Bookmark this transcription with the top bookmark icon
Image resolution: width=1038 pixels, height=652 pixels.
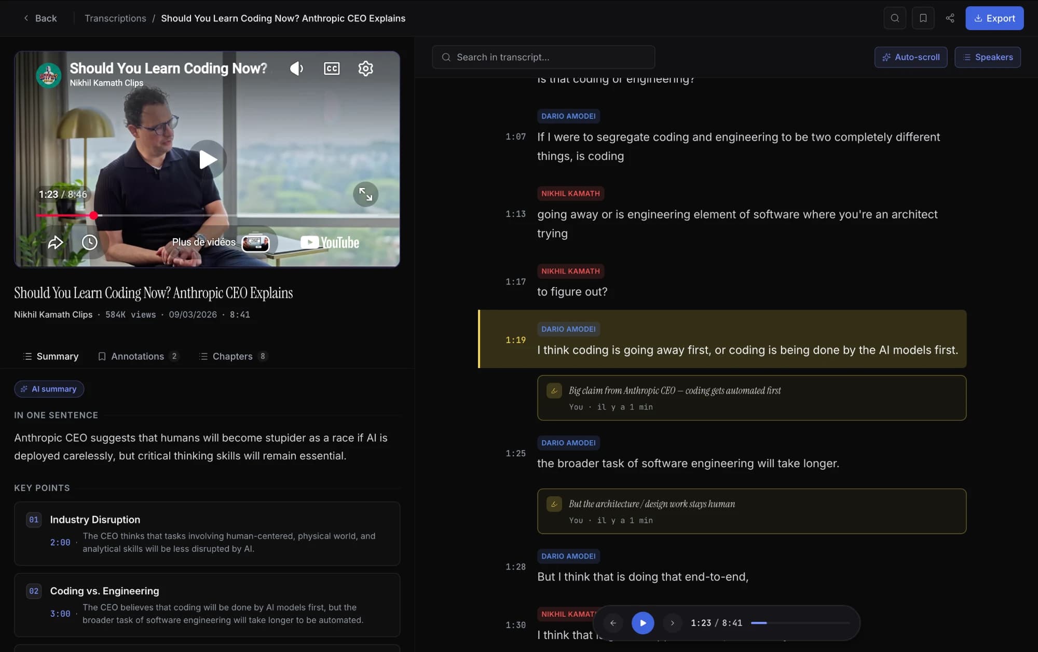click(923, 18)
